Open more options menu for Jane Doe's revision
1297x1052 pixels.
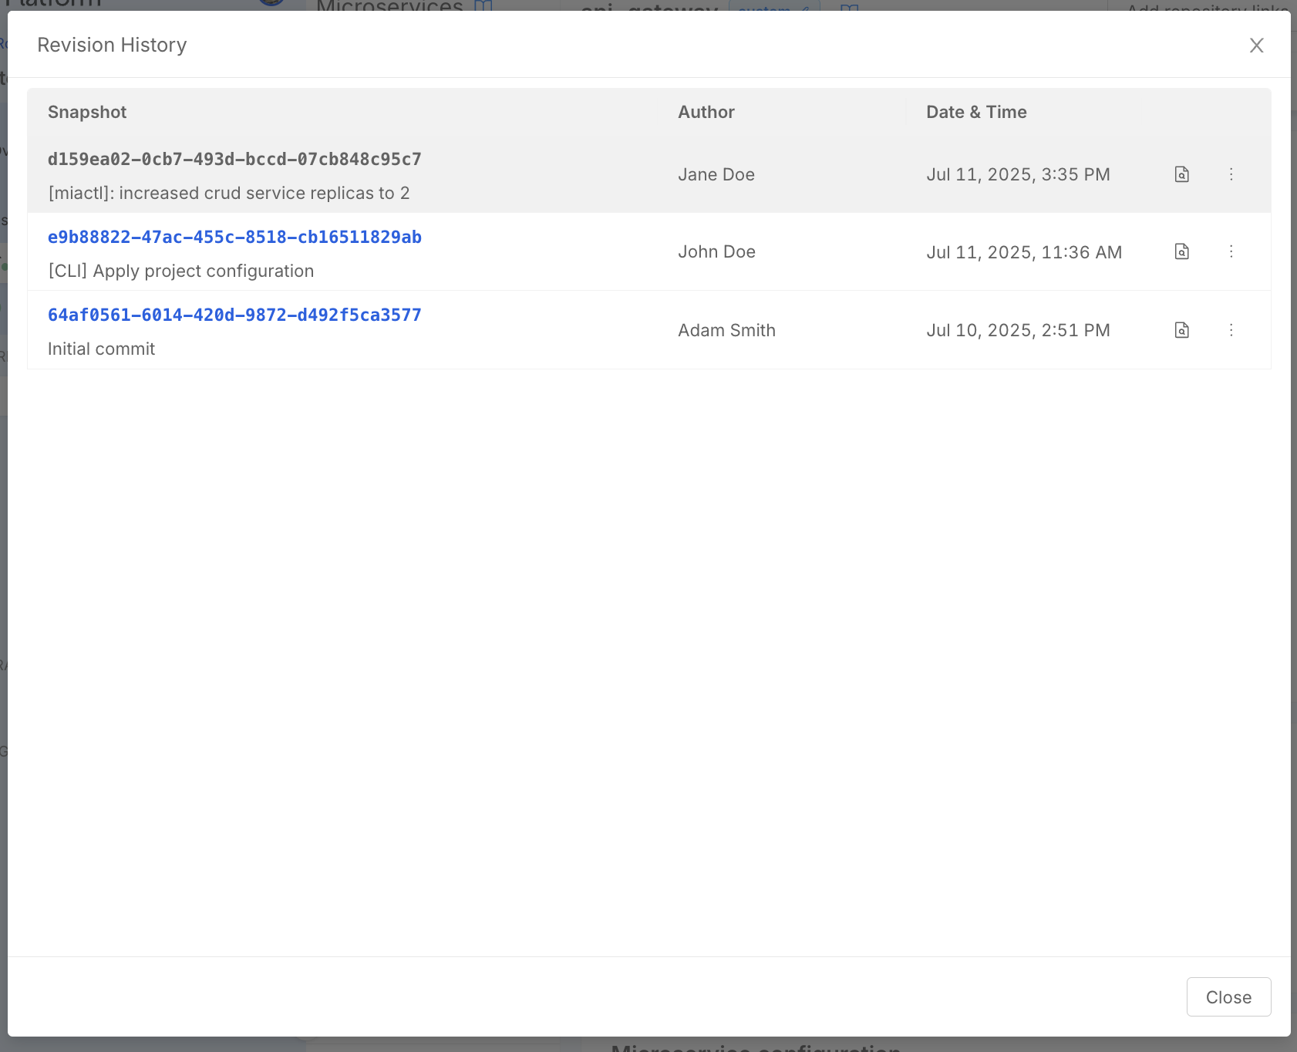pyautogui.click(x=1231, y=174)
